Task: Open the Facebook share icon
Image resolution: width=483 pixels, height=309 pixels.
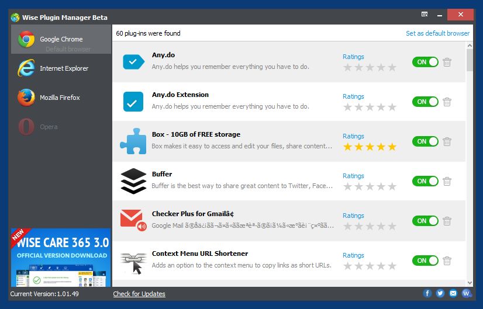Action: (427, 293)
